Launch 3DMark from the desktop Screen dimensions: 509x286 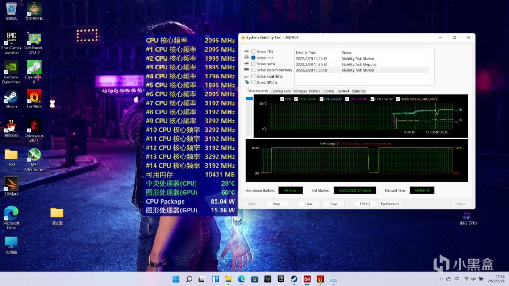(x=11, y=184)
